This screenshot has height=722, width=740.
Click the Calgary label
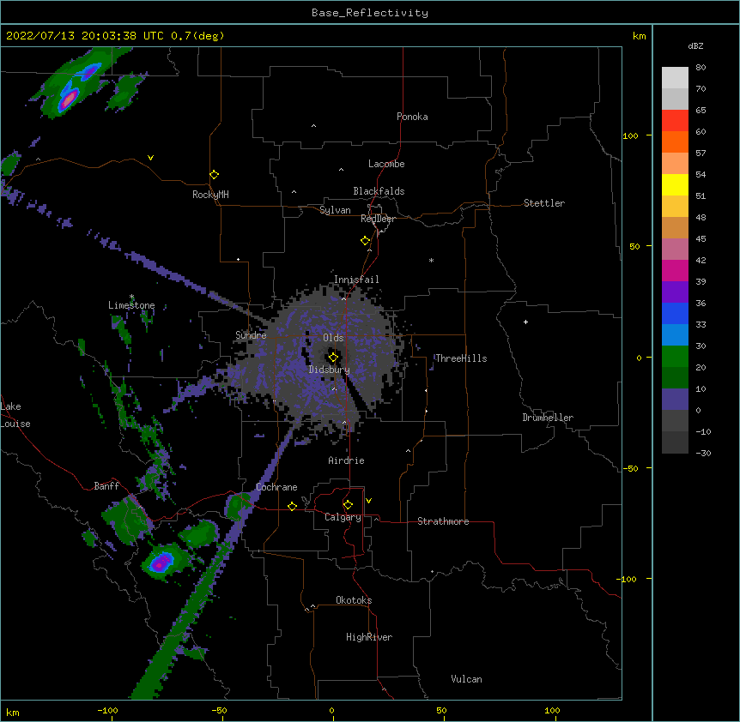[x=343, y=517]
